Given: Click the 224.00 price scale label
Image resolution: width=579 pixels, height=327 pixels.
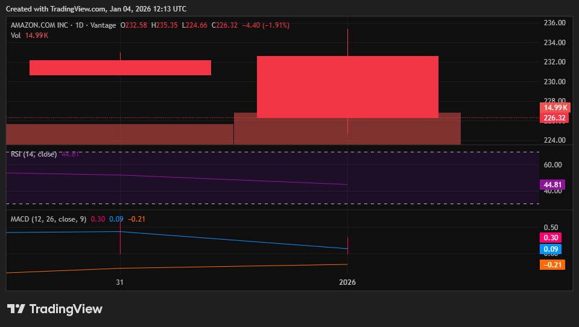Looking at the screenshot, I should click(x=555, y=140).
